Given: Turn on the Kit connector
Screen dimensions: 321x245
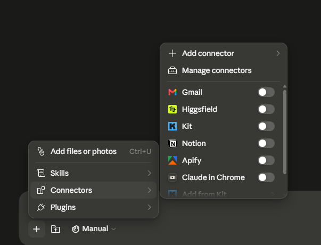Looking at the screenshot, I should click(x=266, y=126).
